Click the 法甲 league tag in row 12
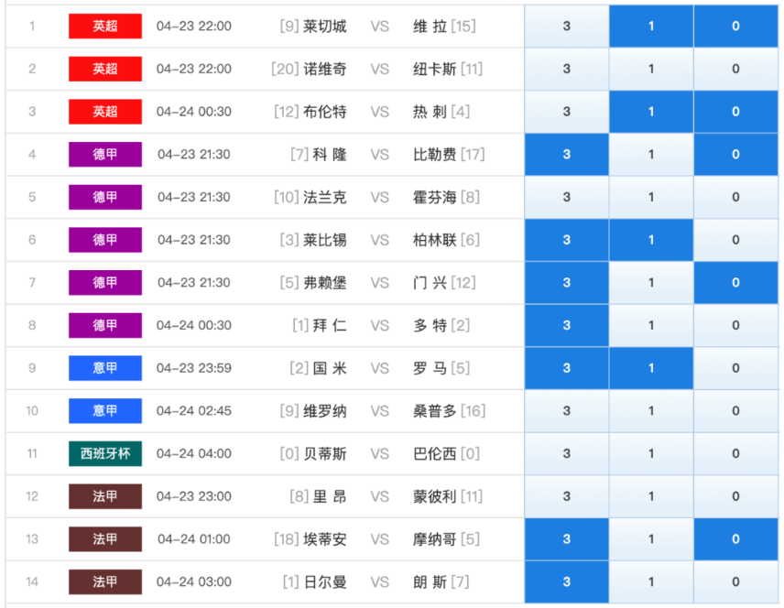Screen dimensions: 784x608 [x=105, y=496]
